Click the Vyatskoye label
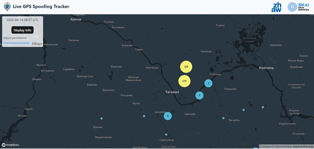Image resolution: width=314 pixels, height=149 pixels. click(206, 51)
